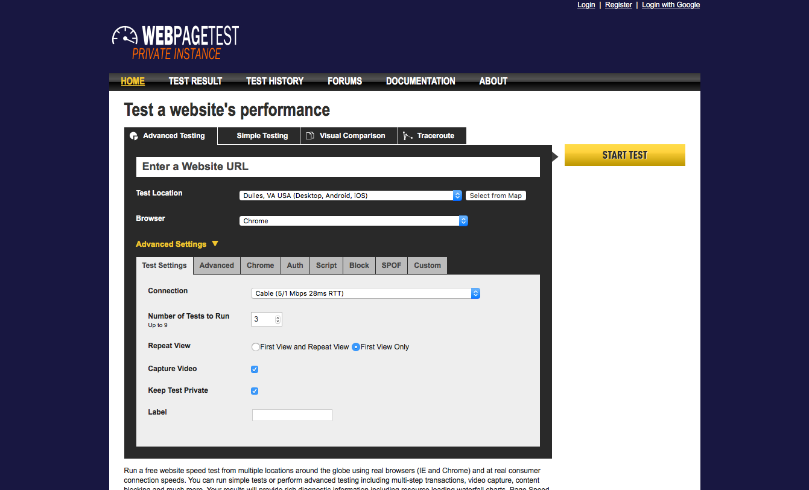This screenshot has width=809, height=490.
Task: Click the Advanced Settings yellow link text
Action: click(x=171, y=244)
